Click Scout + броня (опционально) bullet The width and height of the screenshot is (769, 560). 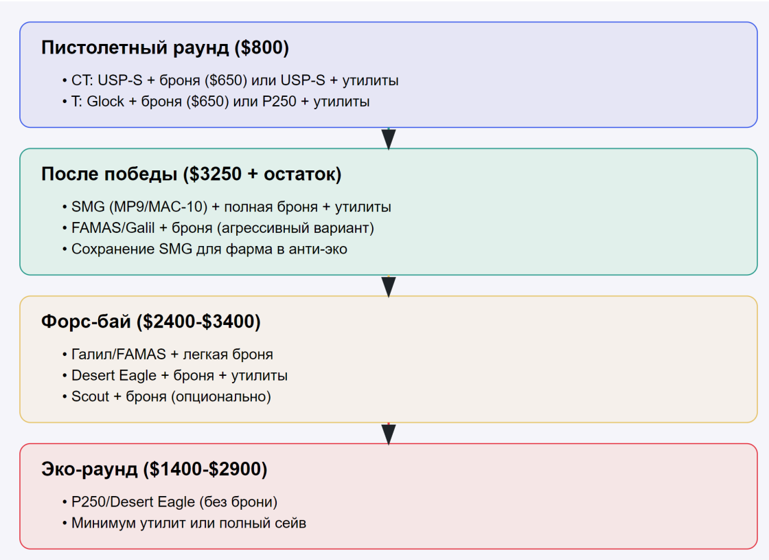(171, 397)
